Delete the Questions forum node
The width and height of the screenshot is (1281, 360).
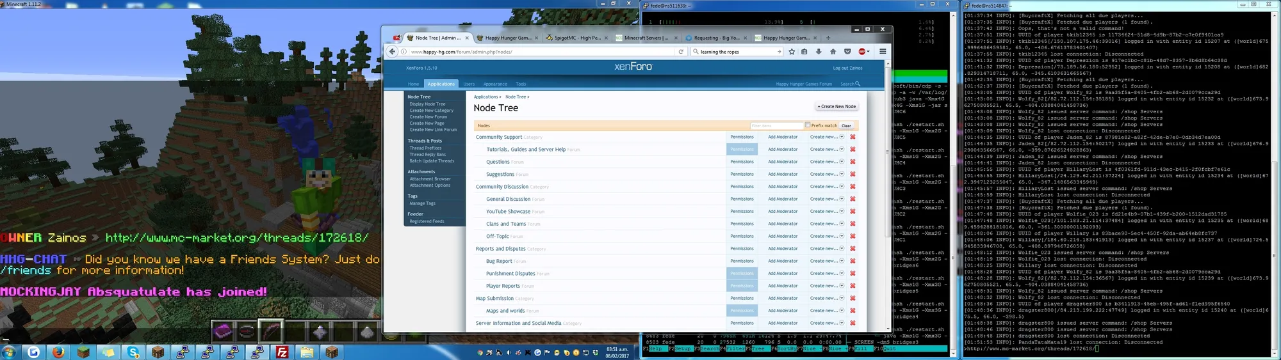(853, 162)
